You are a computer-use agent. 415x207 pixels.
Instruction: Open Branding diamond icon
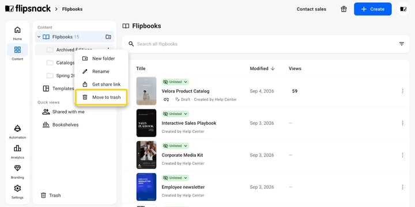(17, 168)
